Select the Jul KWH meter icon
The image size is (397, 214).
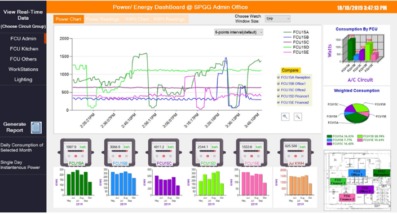[x=295, y=152]
